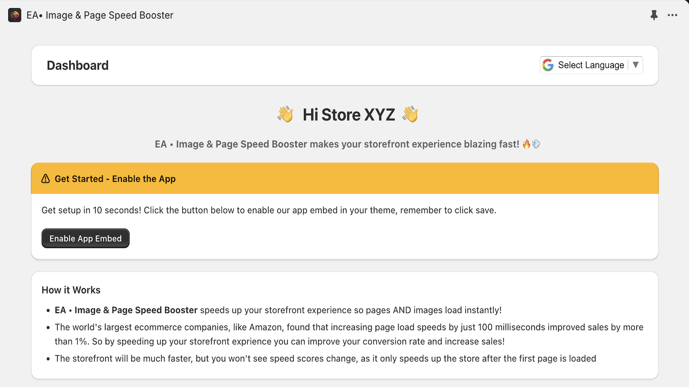Click the left waving hand emoji

click(x=285, y=115)
